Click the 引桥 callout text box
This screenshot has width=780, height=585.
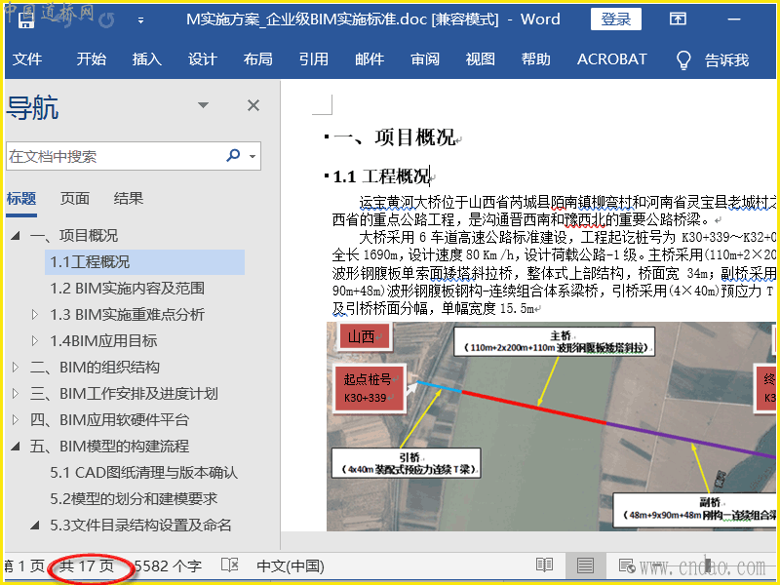coord(406,463)
